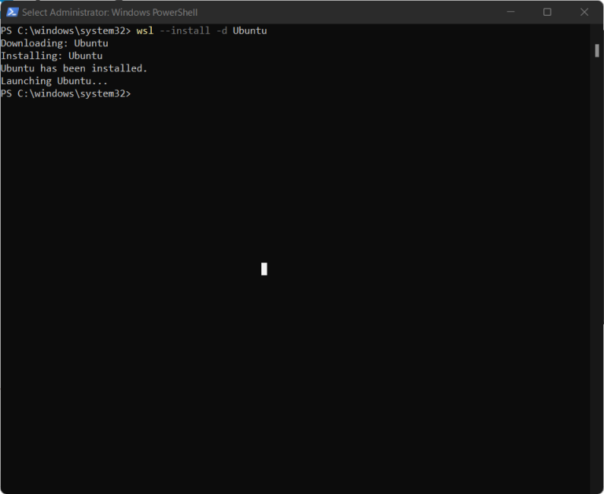
Task: Click the first 'PS C:\windows\system32>' prompt text
Action: pos(66,31)
